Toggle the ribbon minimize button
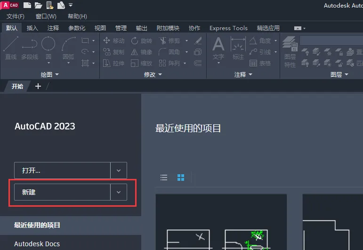The width and height of the screenshot is (363, 250). click(x=298, y=28)
